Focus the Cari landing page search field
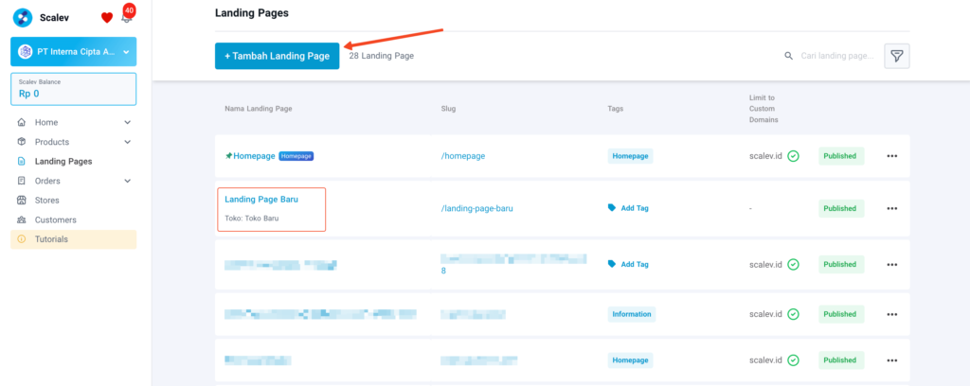The width and height of the screenshot is (970, 386). (837, 56)
